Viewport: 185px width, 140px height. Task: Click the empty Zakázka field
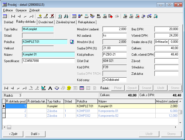(166, 74)
